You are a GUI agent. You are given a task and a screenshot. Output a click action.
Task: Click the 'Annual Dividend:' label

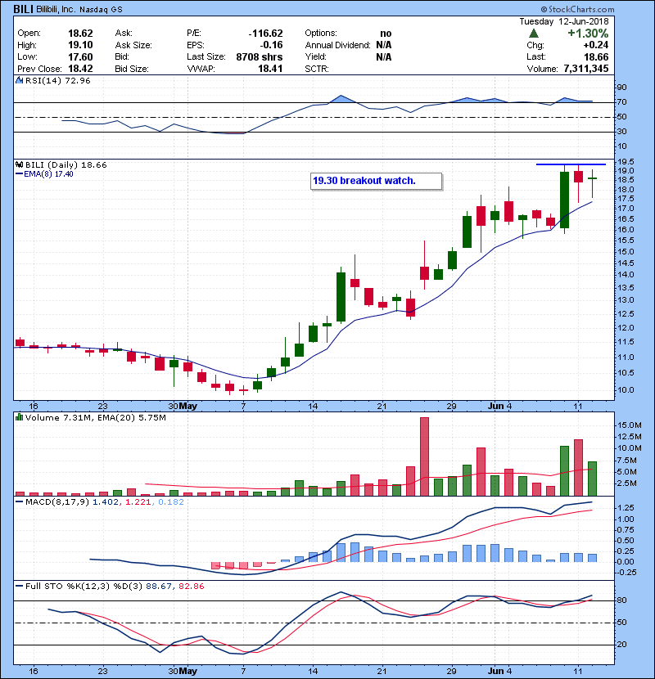pyautogui.click(x=337, y=45)
